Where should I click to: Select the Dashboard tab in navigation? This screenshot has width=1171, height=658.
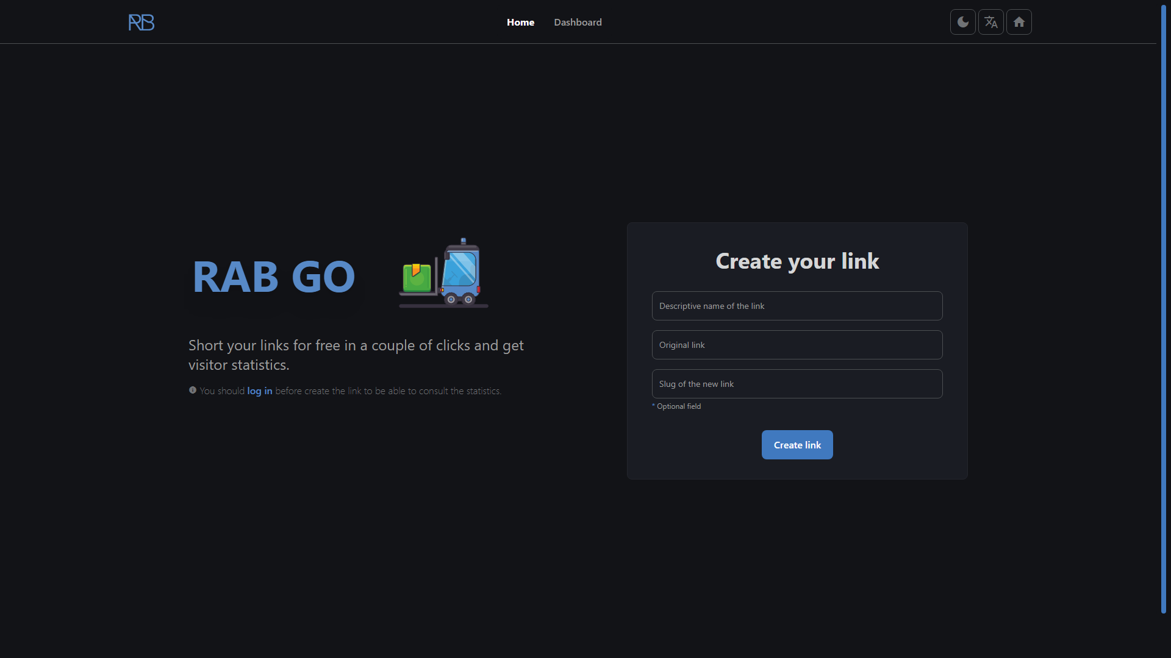tap(578, 22)
